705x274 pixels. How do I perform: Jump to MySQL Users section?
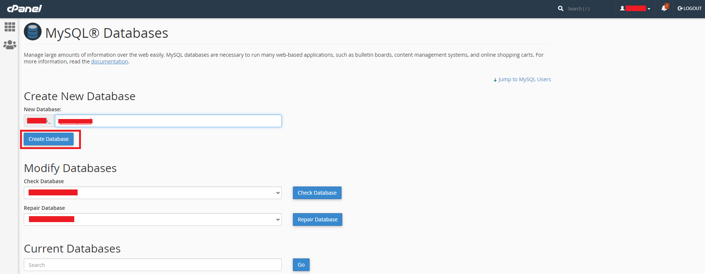(x=524, y=79)
